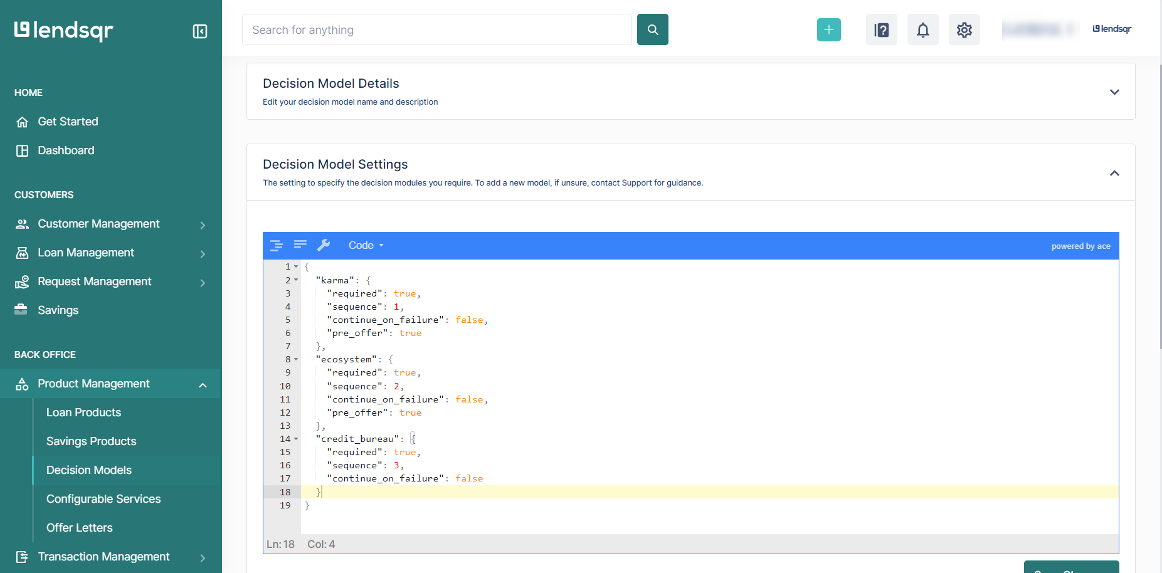This screenshot has width=1162, height=573.
Task: Click the Get Started home icon
Action: 22,122
